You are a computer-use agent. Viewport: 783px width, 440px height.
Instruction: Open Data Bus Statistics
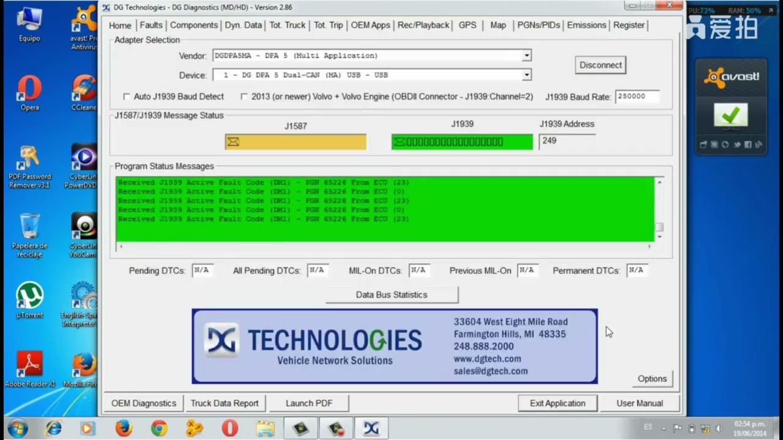click(x=391, y=295)
